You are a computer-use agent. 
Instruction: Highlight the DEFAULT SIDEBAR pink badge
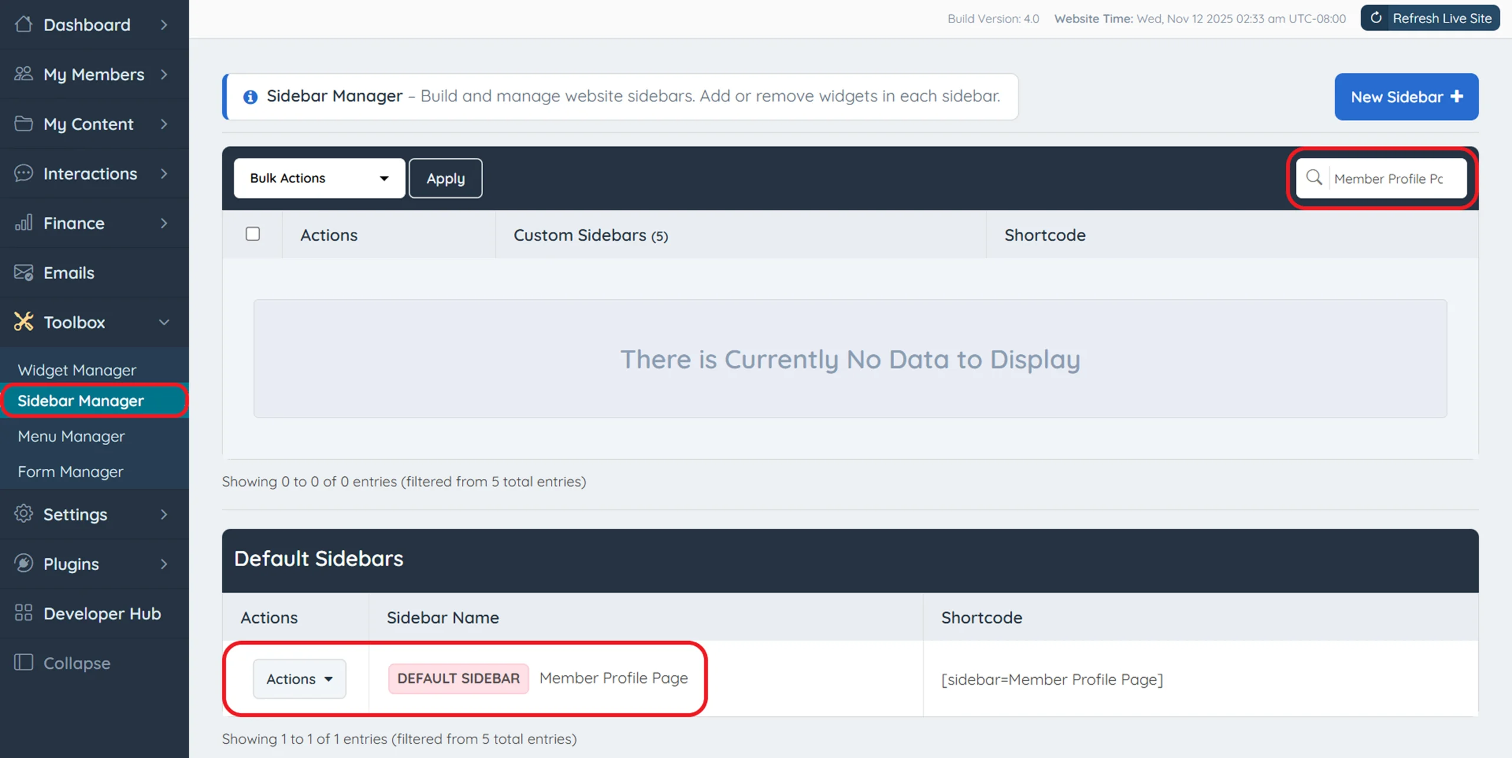(x=458, y=678)
